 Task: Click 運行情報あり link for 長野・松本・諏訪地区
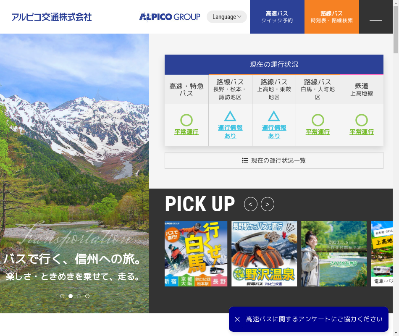click(230, 131)
